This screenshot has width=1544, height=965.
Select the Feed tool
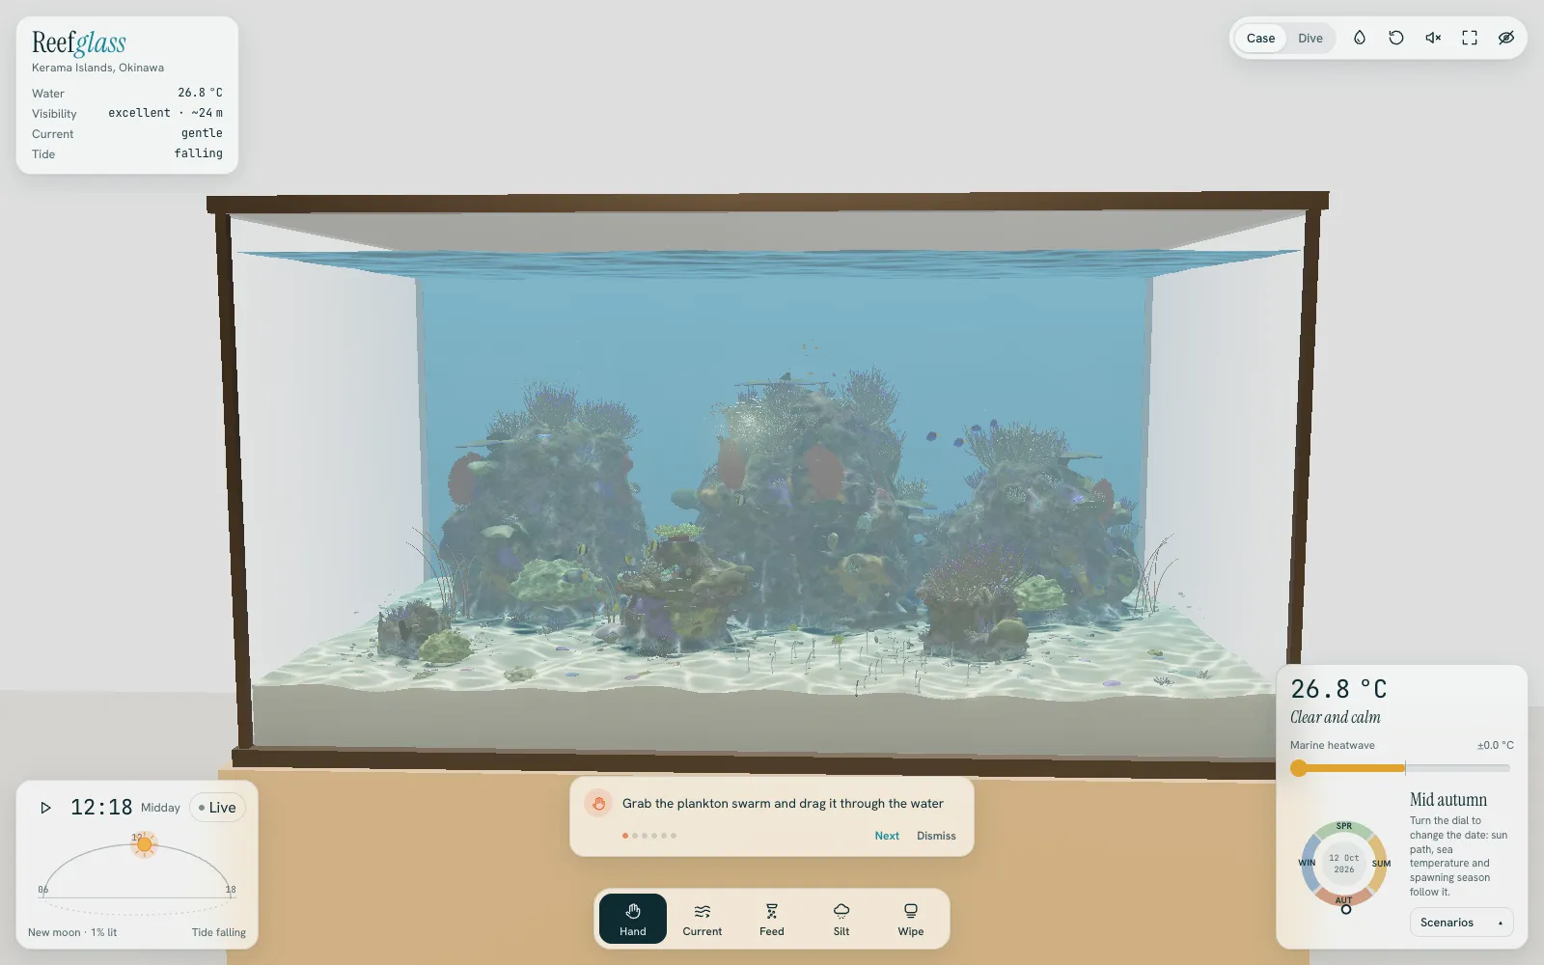[x=772, y=919]
